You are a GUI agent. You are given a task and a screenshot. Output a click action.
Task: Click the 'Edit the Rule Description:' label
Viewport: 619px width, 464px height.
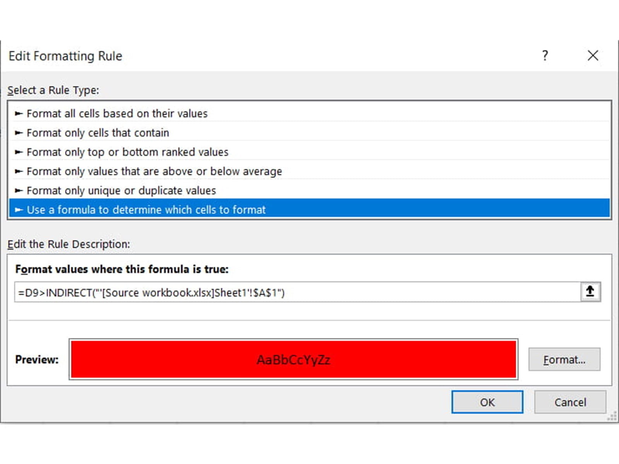tap(69, 244)
